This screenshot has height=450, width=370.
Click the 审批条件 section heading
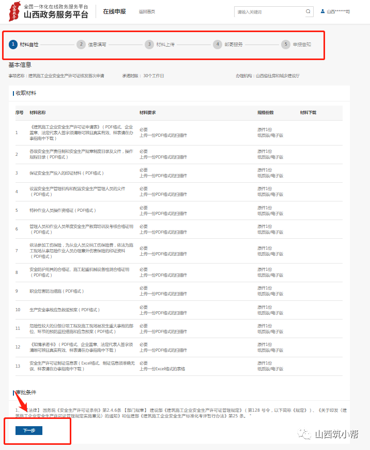26,393
